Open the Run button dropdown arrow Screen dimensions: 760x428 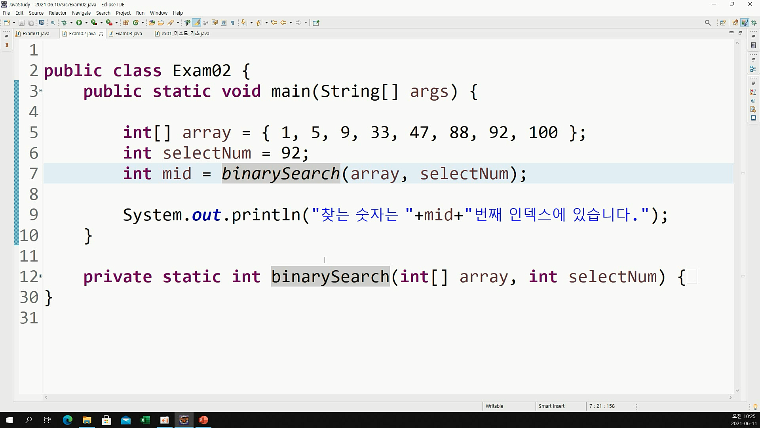(x=86, y=23)
